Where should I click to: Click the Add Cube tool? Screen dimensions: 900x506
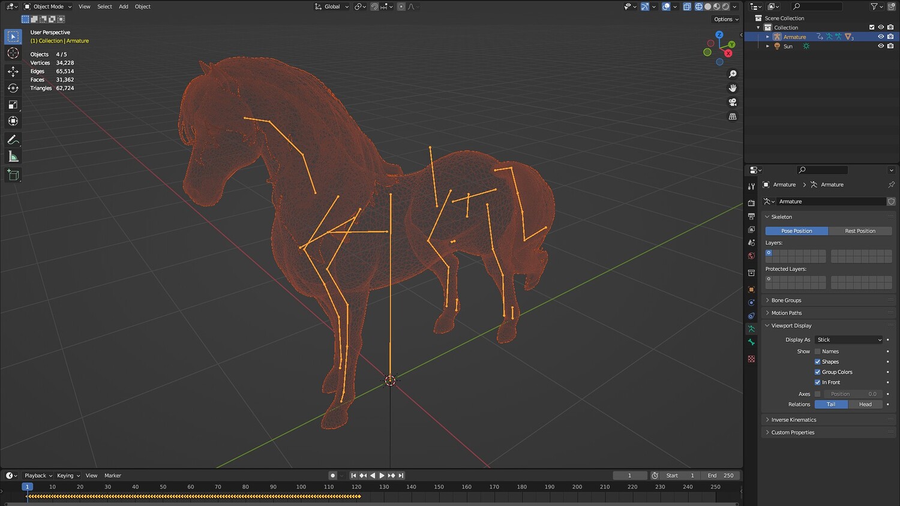tap(13, 175)
